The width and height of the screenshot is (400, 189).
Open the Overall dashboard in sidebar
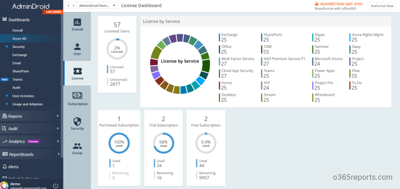coord(18,30)
